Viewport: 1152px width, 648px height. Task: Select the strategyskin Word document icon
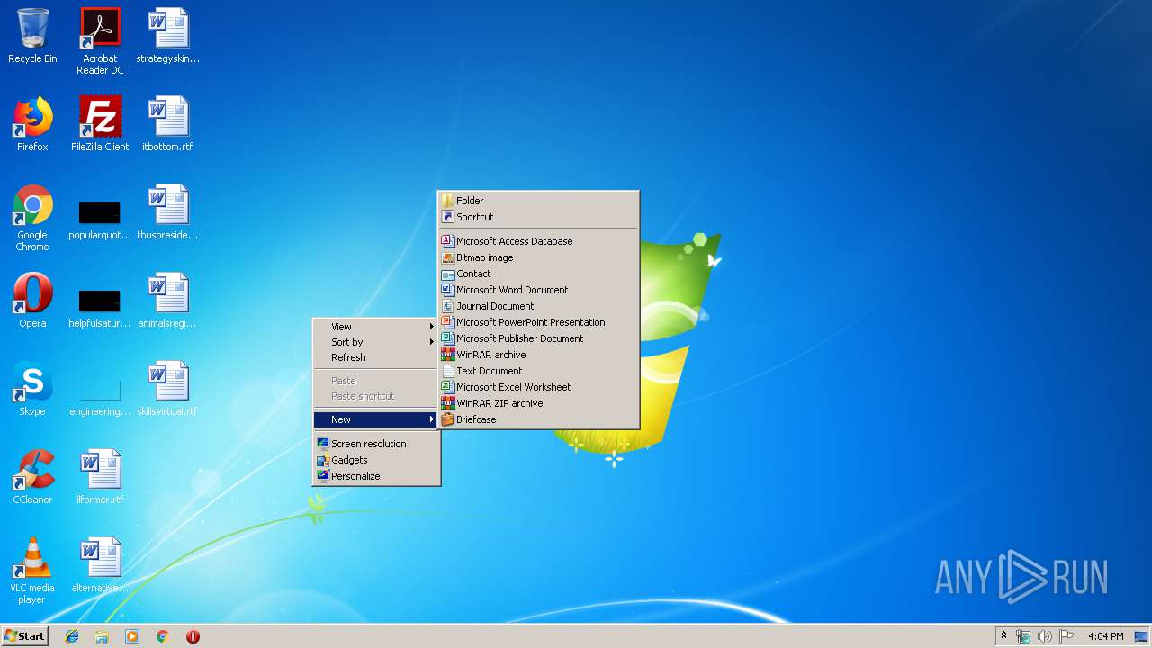click(x=167, y=36)
